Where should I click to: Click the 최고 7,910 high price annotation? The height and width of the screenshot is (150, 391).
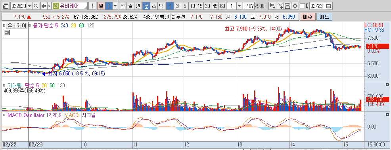click(x=253, y=29)
